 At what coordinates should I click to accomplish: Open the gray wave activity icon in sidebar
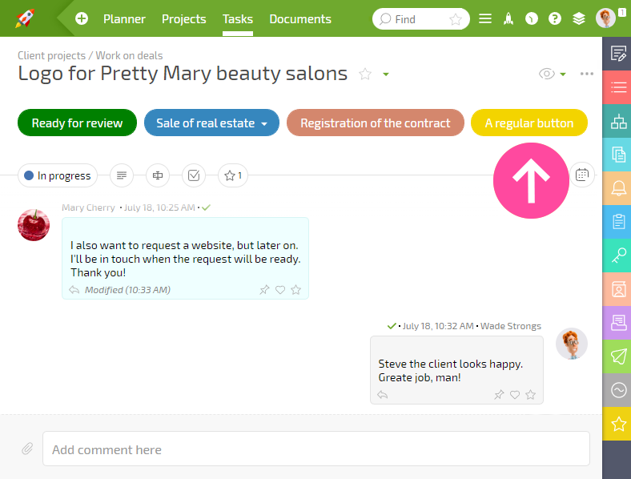click(x=617, y=390)
